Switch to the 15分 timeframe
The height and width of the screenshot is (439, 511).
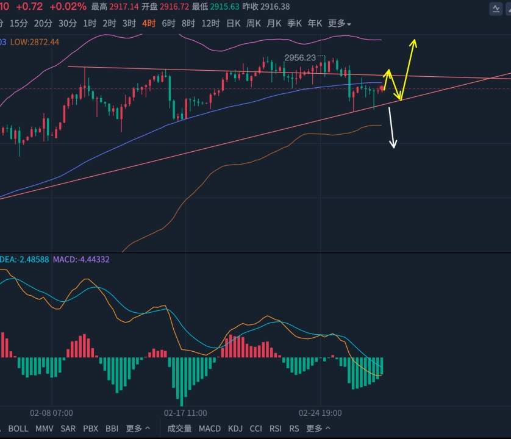click(x=18, y=23)
